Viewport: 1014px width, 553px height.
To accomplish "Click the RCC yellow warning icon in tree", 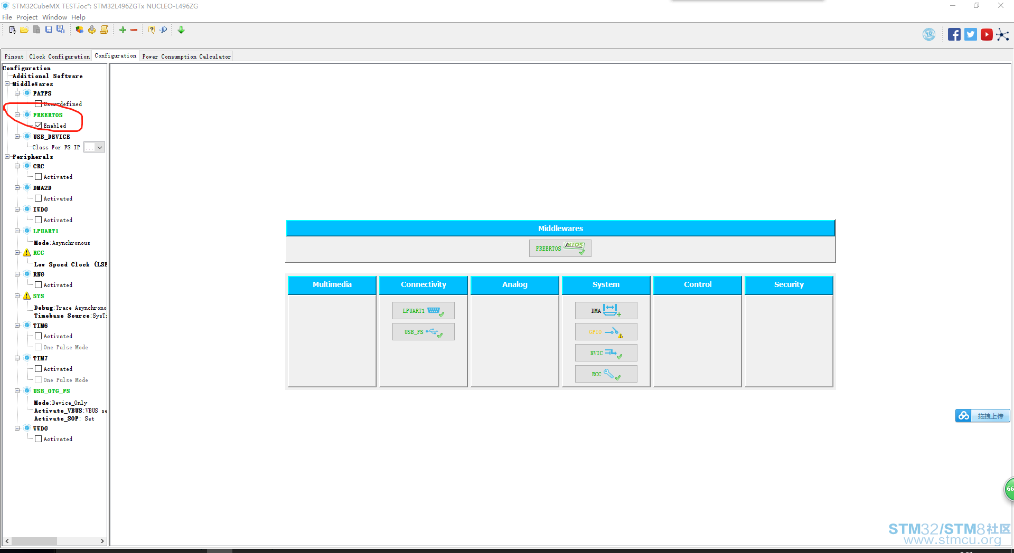I will click(x=27, y=253).
